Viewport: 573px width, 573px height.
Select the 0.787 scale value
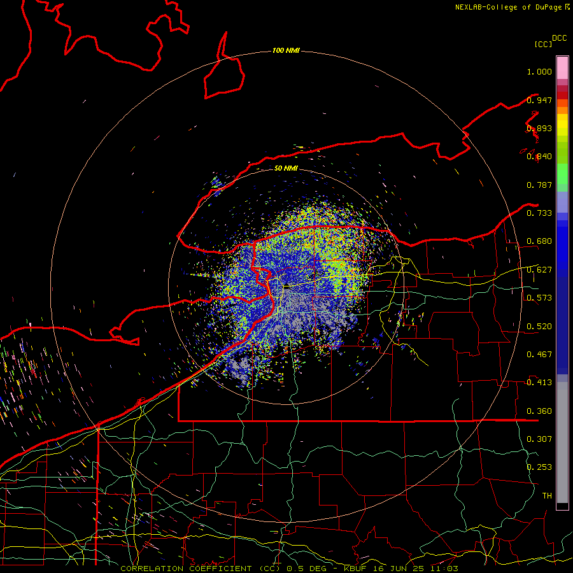(x=539, y=185)
